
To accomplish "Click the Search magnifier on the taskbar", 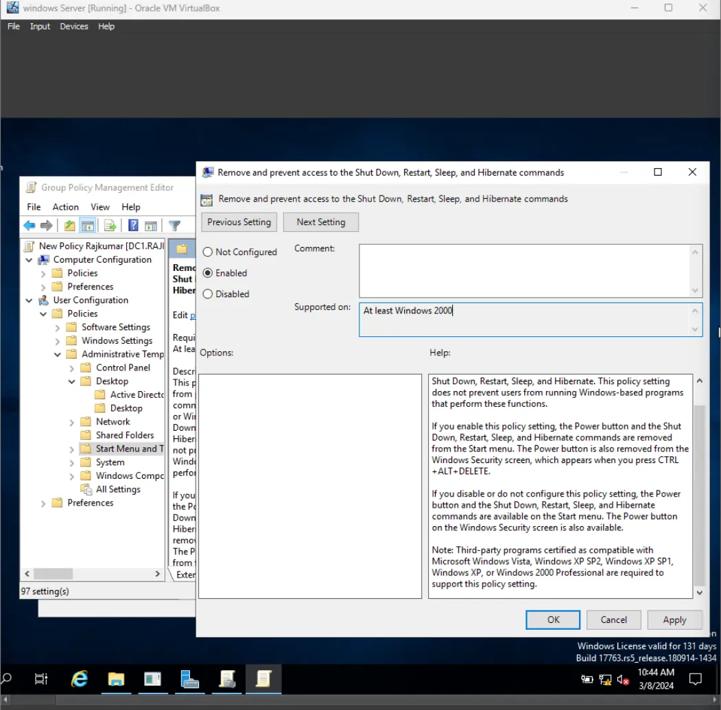I will pos(6,678).
